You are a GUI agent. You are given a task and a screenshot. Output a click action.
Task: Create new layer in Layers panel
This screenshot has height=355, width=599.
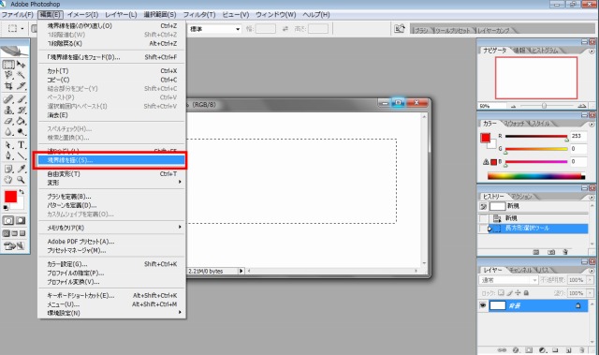[568, 349]
